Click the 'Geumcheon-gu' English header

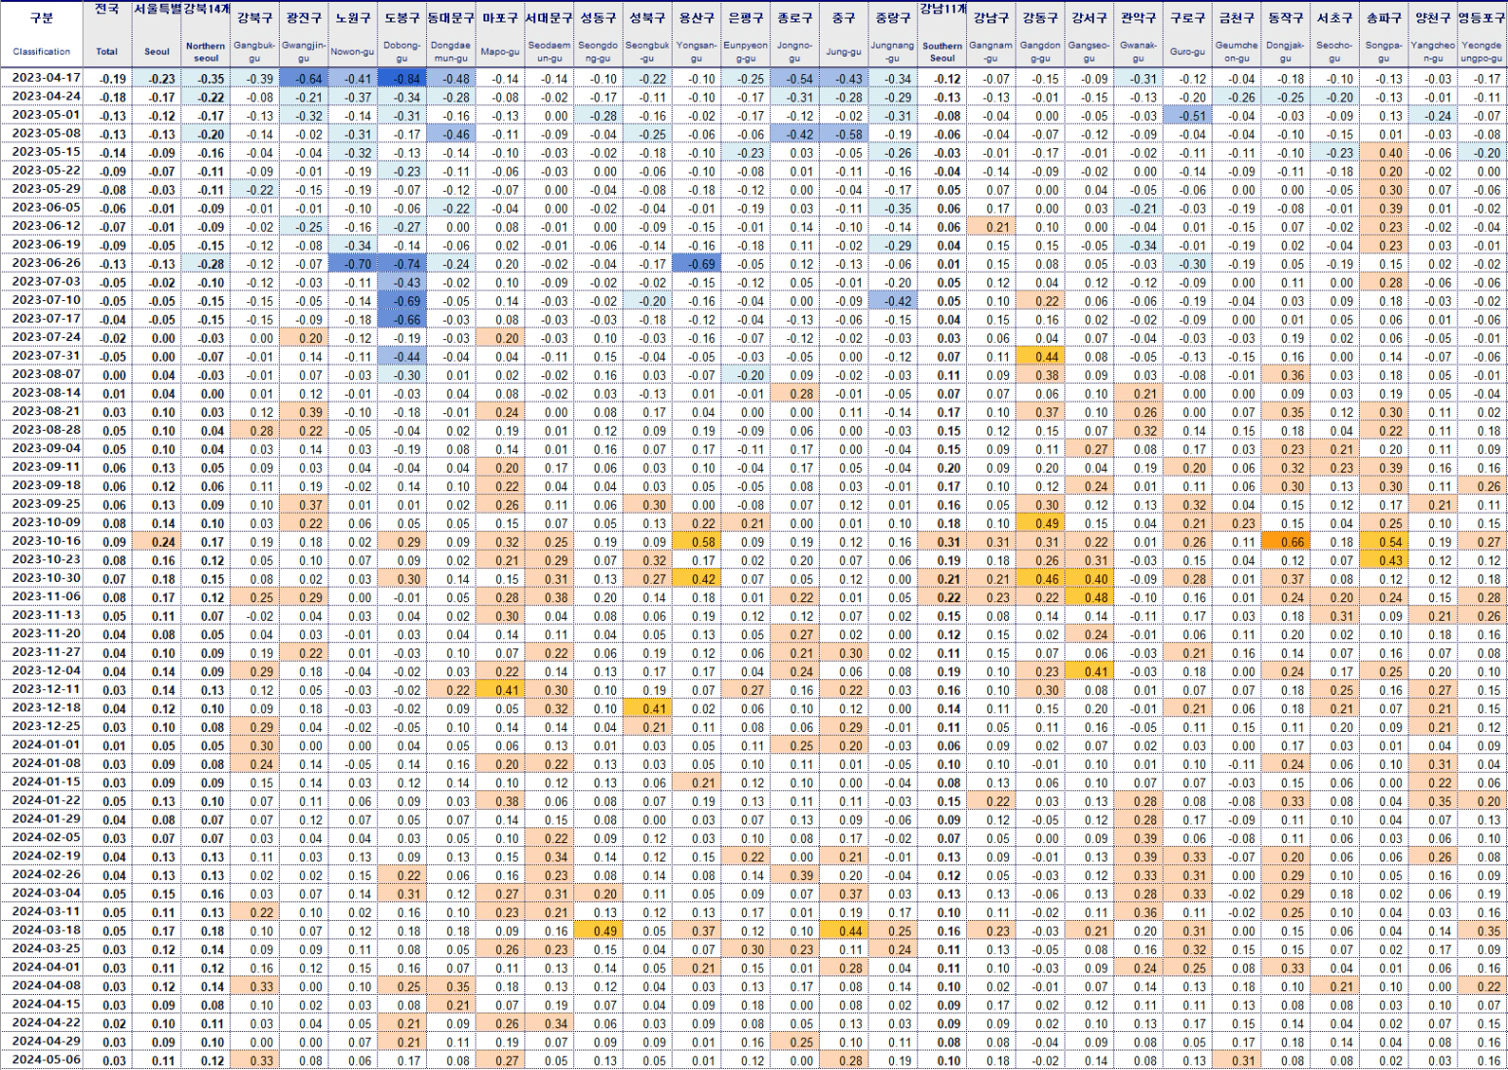[x=1236, y=52]
